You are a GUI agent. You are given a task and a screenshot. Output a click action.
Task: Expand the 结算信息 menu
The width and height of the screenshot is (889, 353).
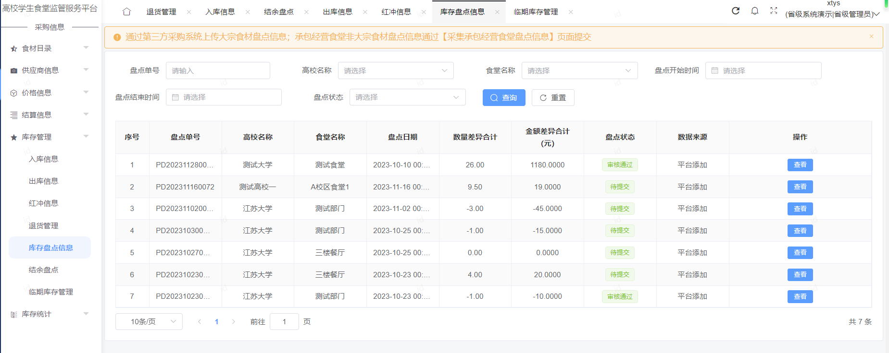(86, 114)
